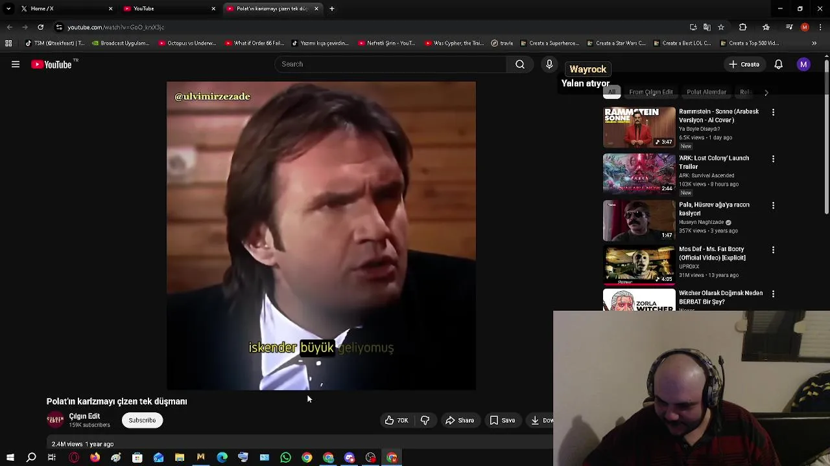The image size is (830, 466).
Task: Open browser extensions puzzle icon
Action: coord(742,27)
